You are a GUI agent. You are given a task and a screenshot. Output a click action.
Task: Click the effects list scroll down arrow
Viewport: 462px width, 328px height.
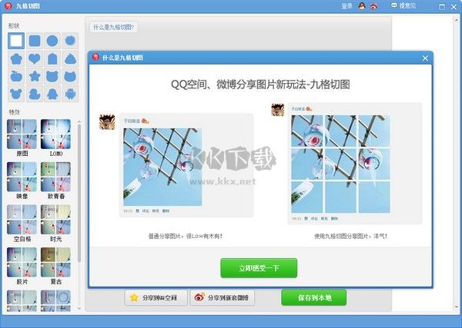[x=79, y=308]
